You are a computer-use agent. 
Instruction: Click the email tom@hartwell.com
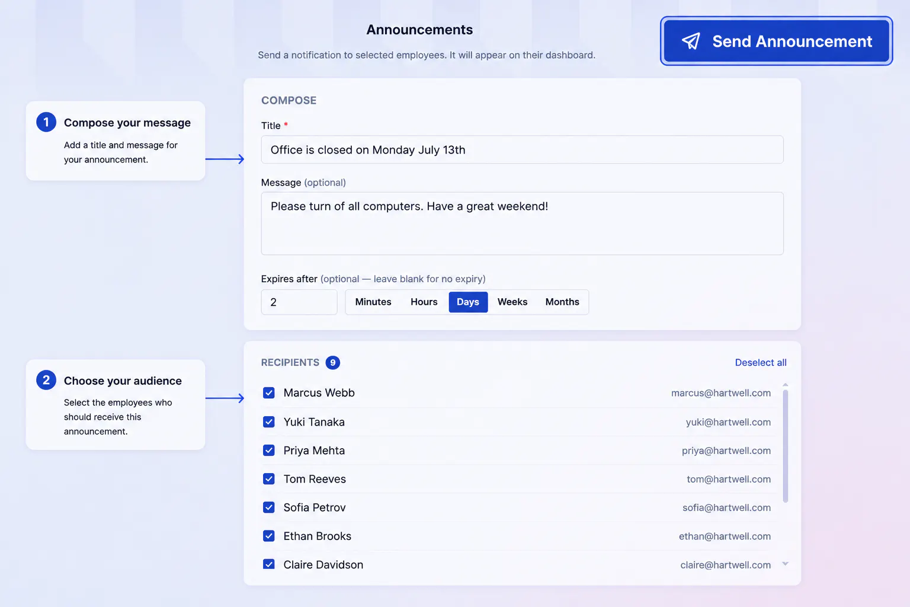pos(729,479)
